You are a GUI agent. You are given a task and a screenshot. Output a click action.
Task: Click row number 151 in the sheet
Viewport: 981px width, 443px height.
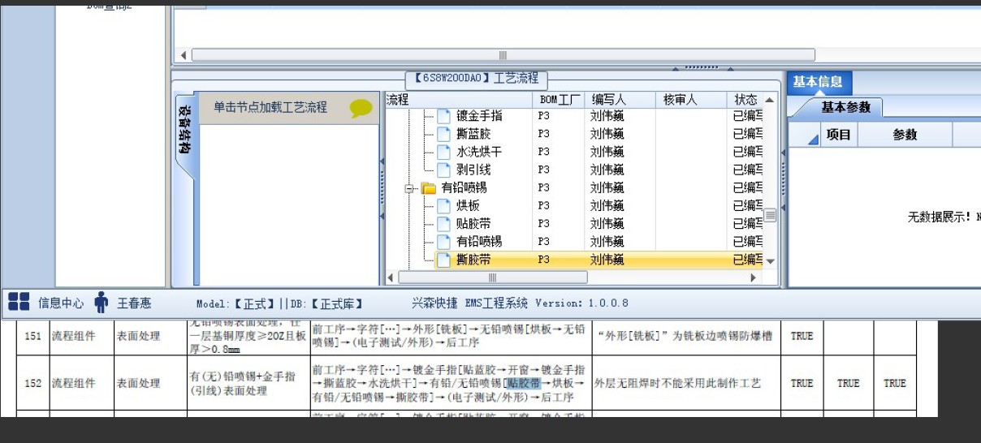tap(32, 336)
